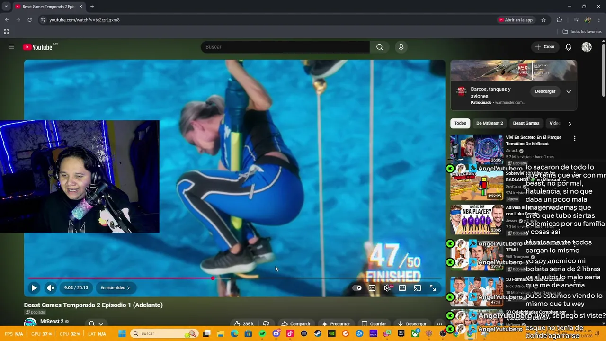
Task: Open the browser extensions puzzle icon
Action: (560, 20)
